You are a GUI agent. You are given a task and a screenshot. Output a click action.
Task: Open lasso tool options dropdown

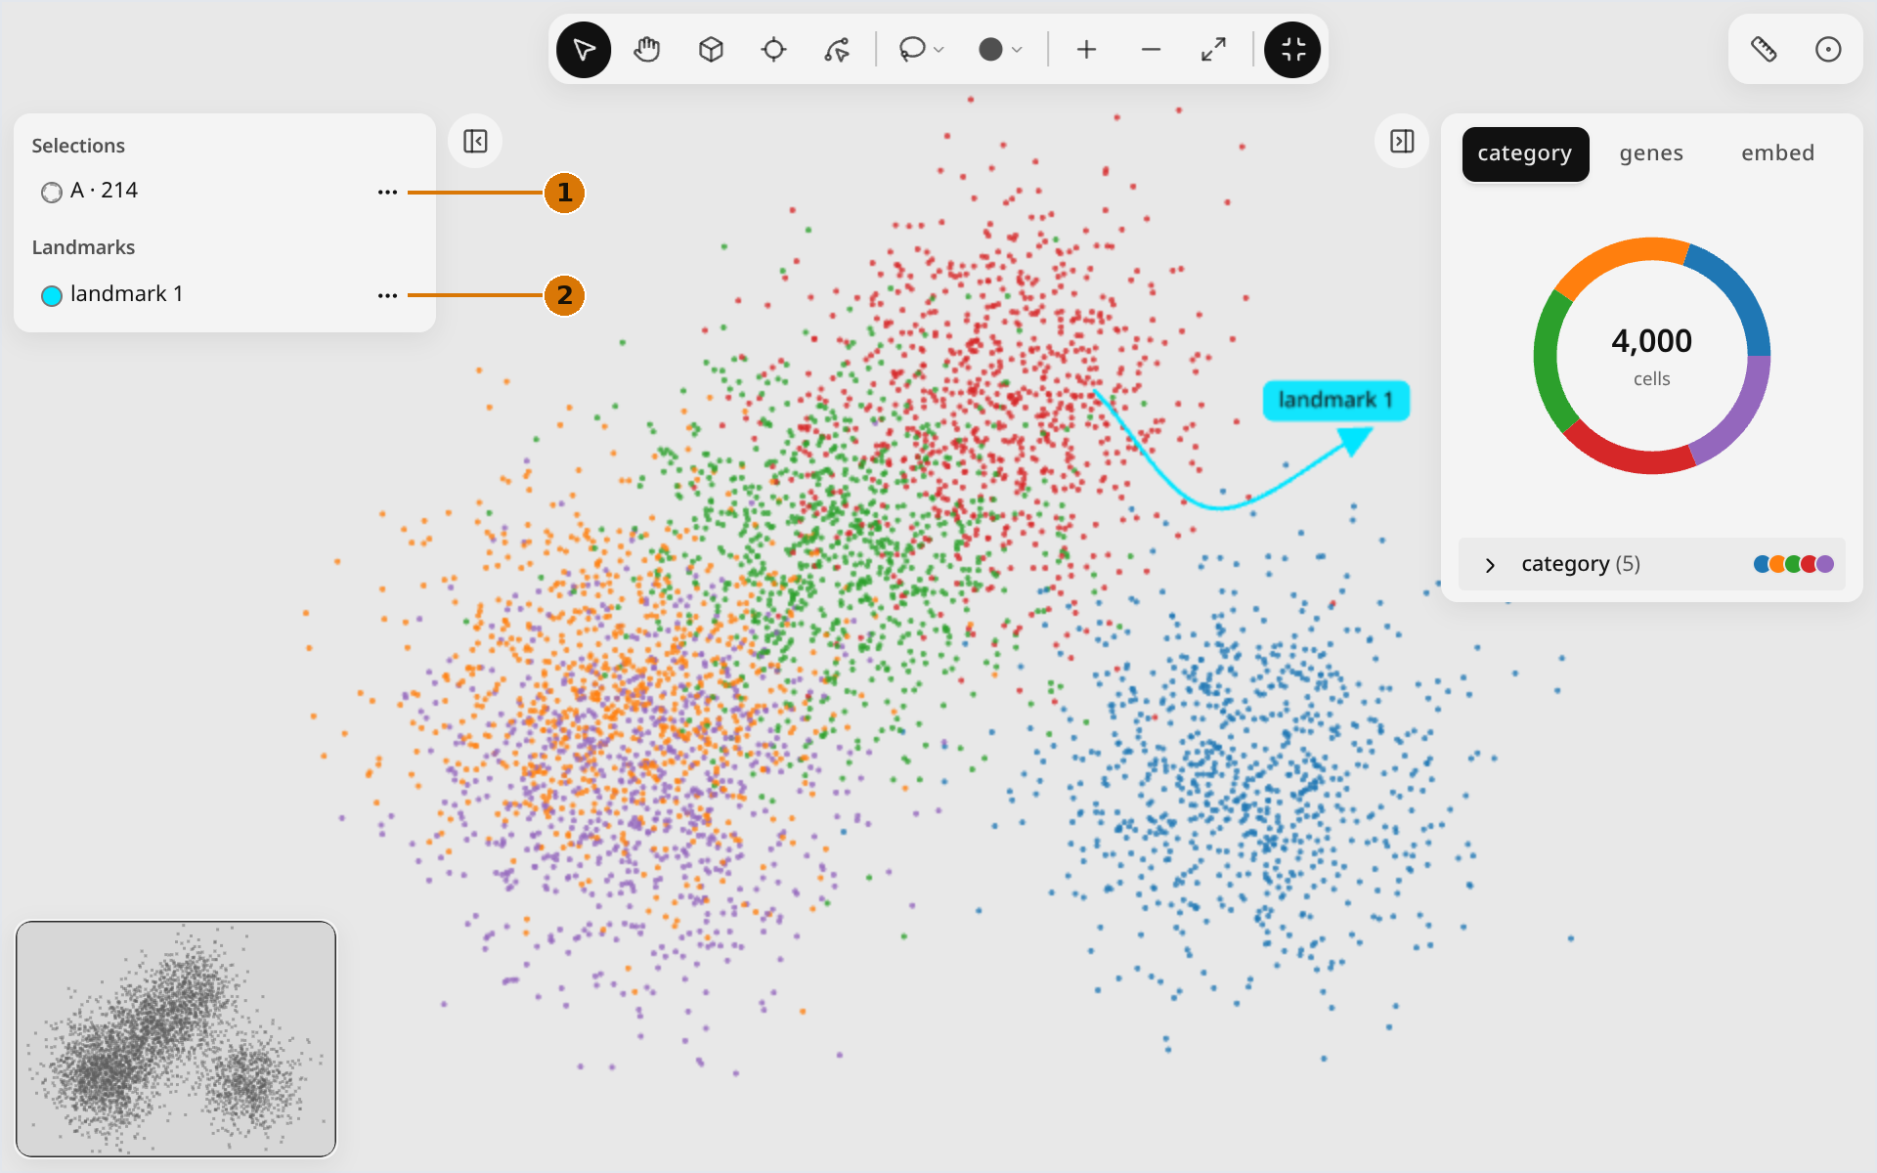(x=939, y=50)
